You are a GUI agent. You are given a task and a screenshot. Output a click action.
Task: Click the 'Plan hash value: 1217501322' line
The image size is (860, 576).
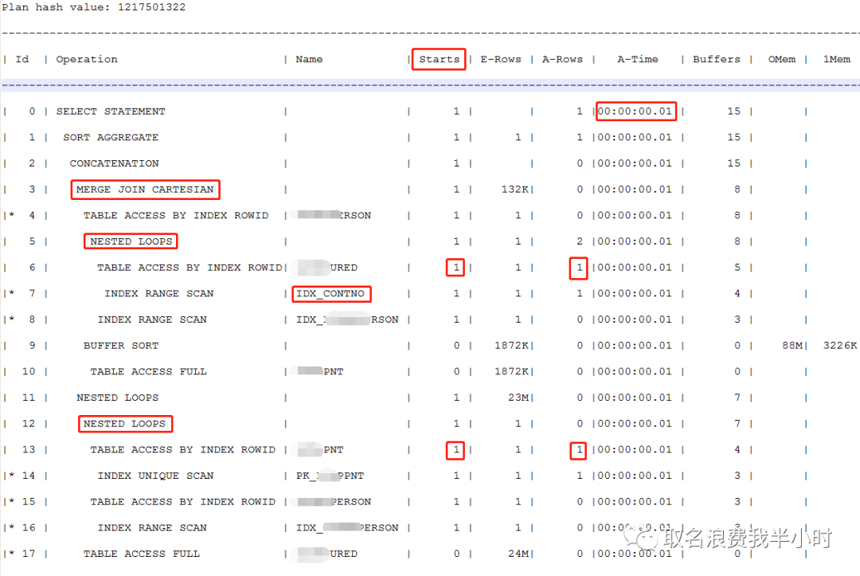pos(94,7)
